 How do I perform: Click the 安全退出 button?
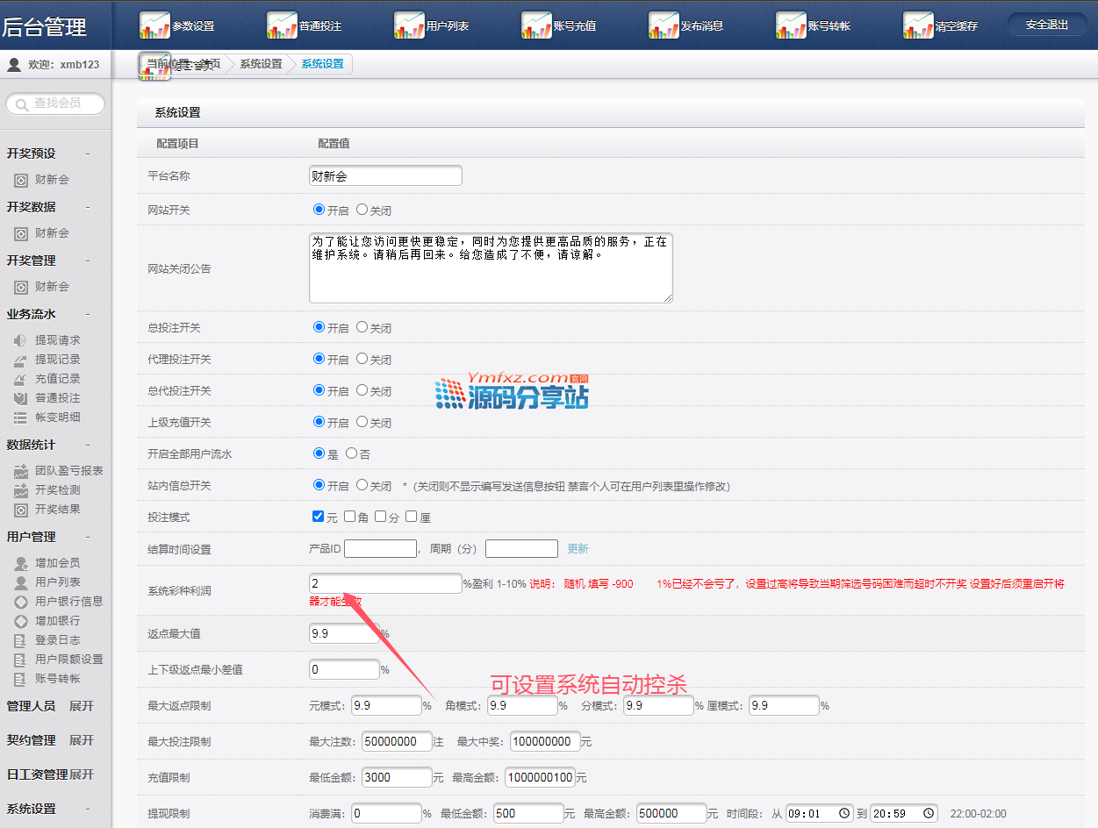tap(1047, 25)
